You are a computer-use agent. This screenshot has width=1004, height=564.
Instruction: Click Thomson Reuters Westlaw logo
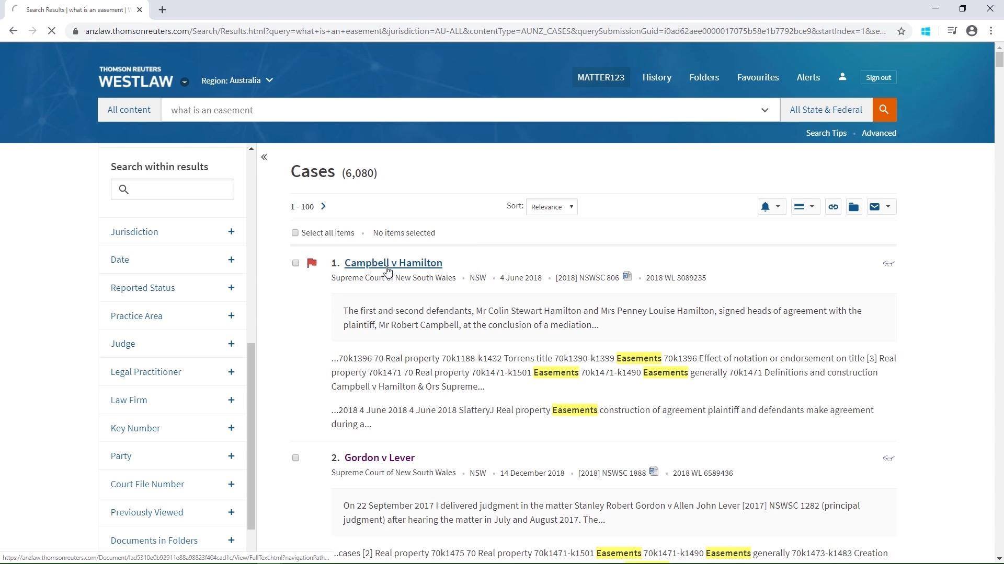tap(135, 77)
